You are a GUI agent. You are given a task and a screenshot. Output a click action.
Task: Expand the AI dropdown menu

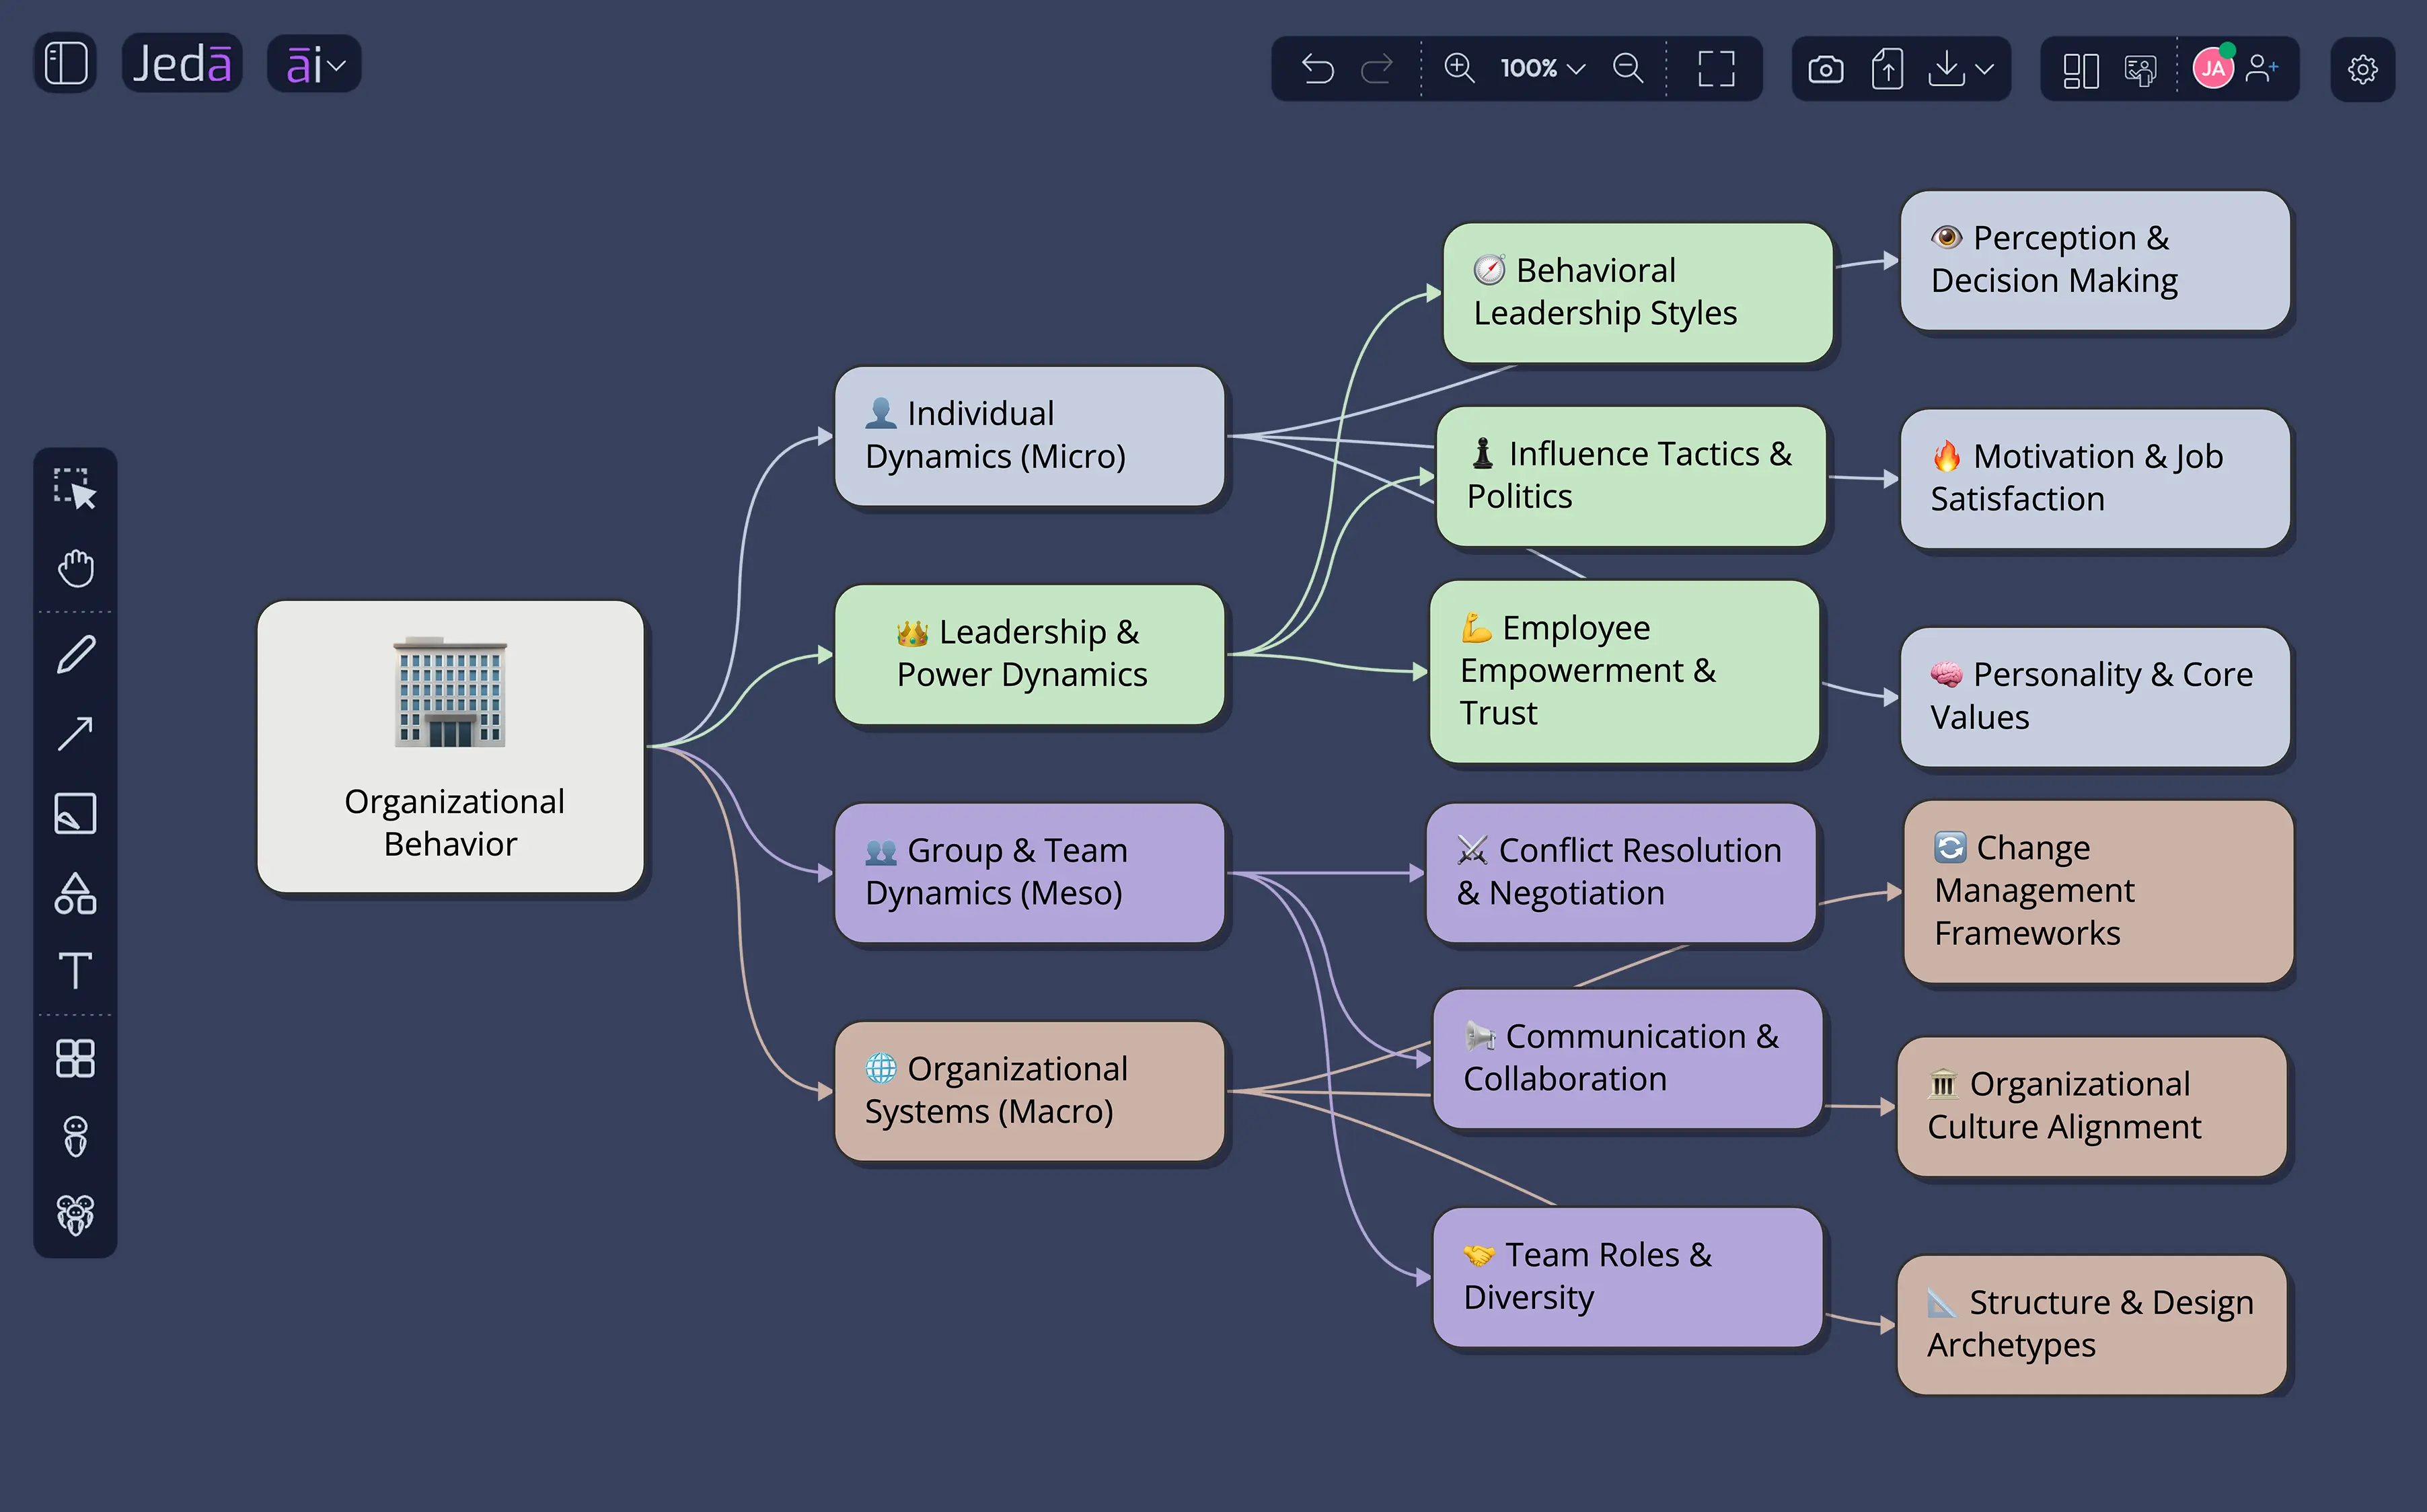pyautogui.click(x=314, y=65)
